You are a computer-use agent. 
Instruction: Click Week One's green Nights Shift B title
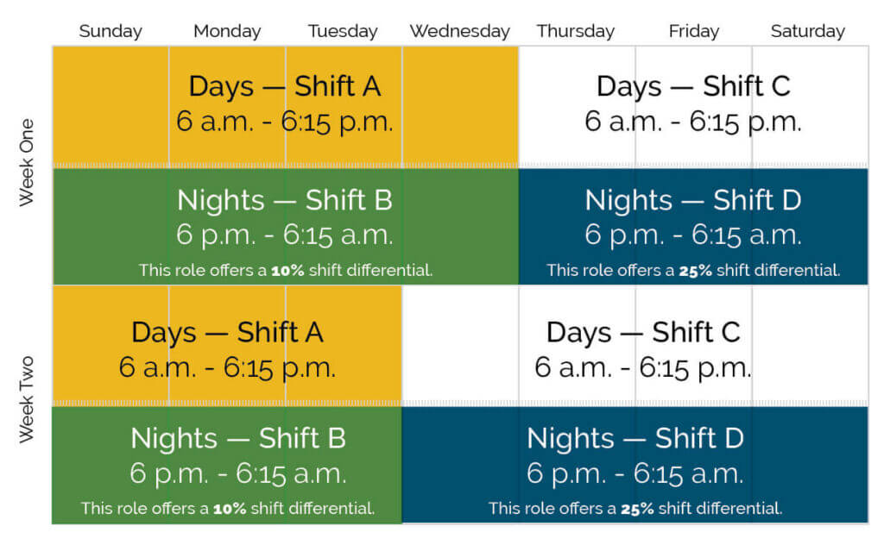click(x=285, y=201)
